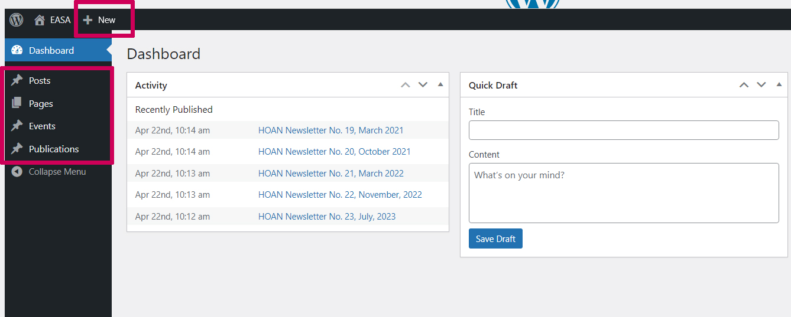The height and width of the screenshot is (317, 791).
Task: Open HOAN Newsletter No. 23, July, 2023
Action: pos(327,216)
